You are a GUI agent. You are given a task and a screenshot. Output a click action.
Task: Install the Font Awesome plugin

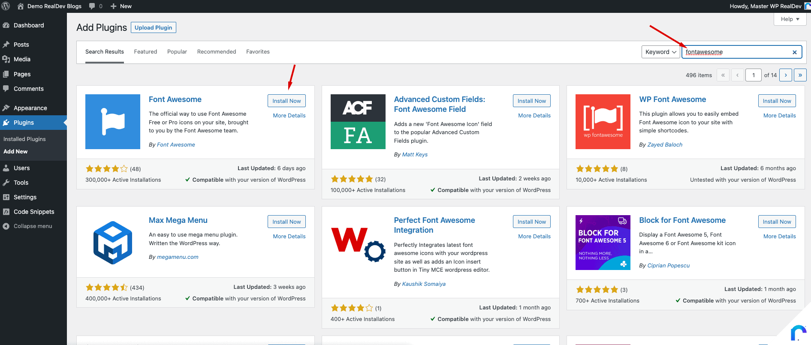[x=286, y=101]
